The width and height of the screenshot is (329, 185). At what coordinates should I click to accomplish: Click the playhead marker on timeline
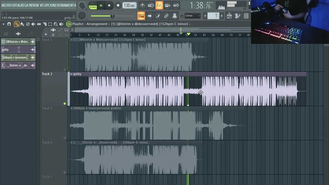click(188, 34)
